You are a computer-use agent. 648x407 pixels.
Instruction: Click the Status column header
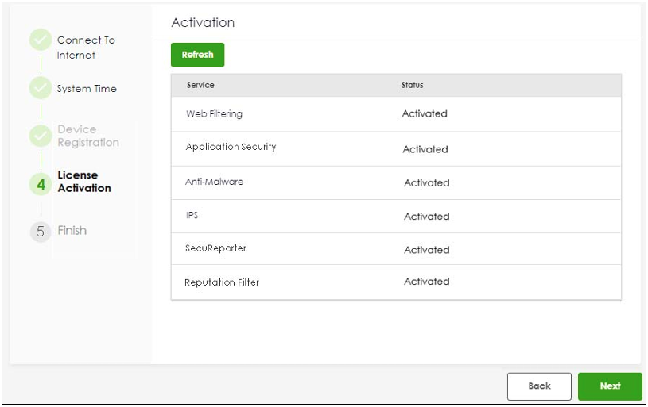(412, 85)
